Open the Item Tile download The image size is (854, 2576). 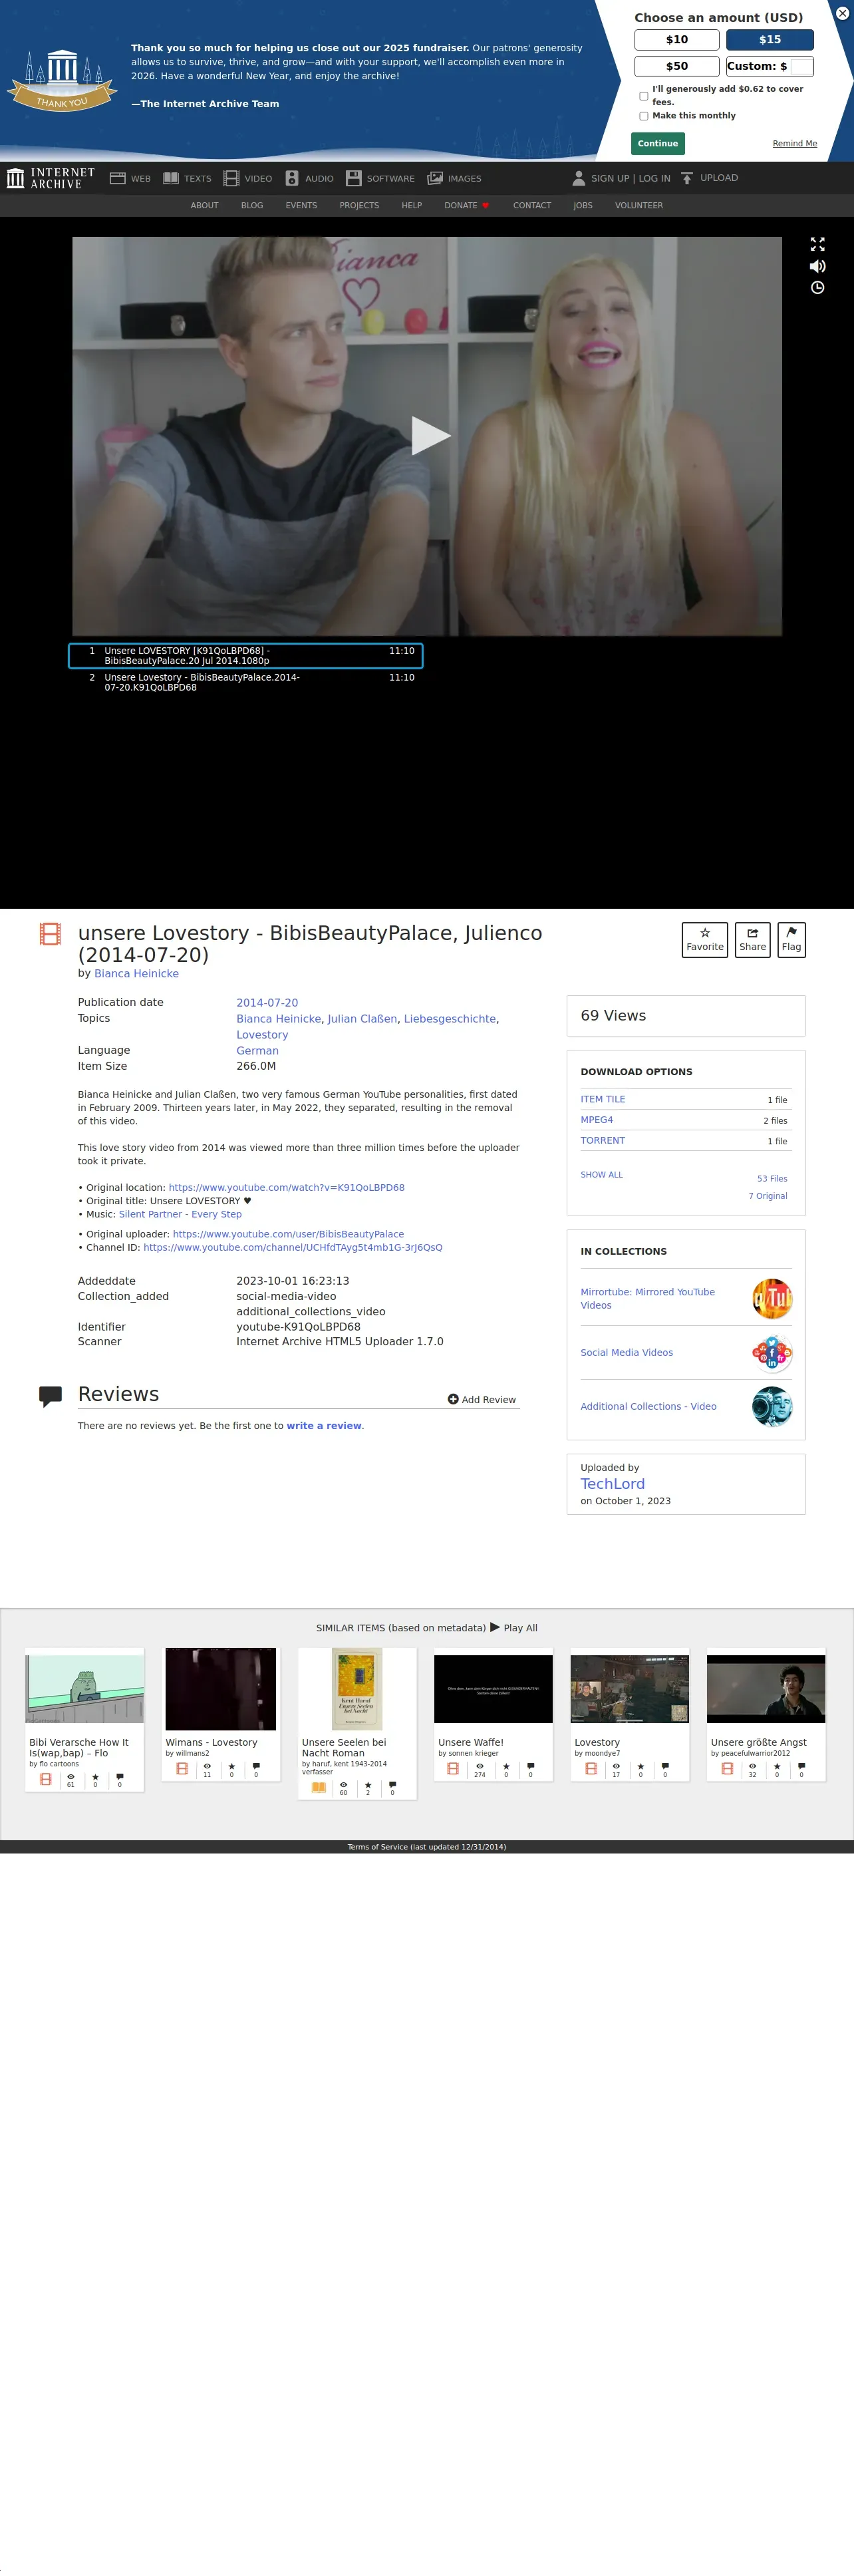603,1099
